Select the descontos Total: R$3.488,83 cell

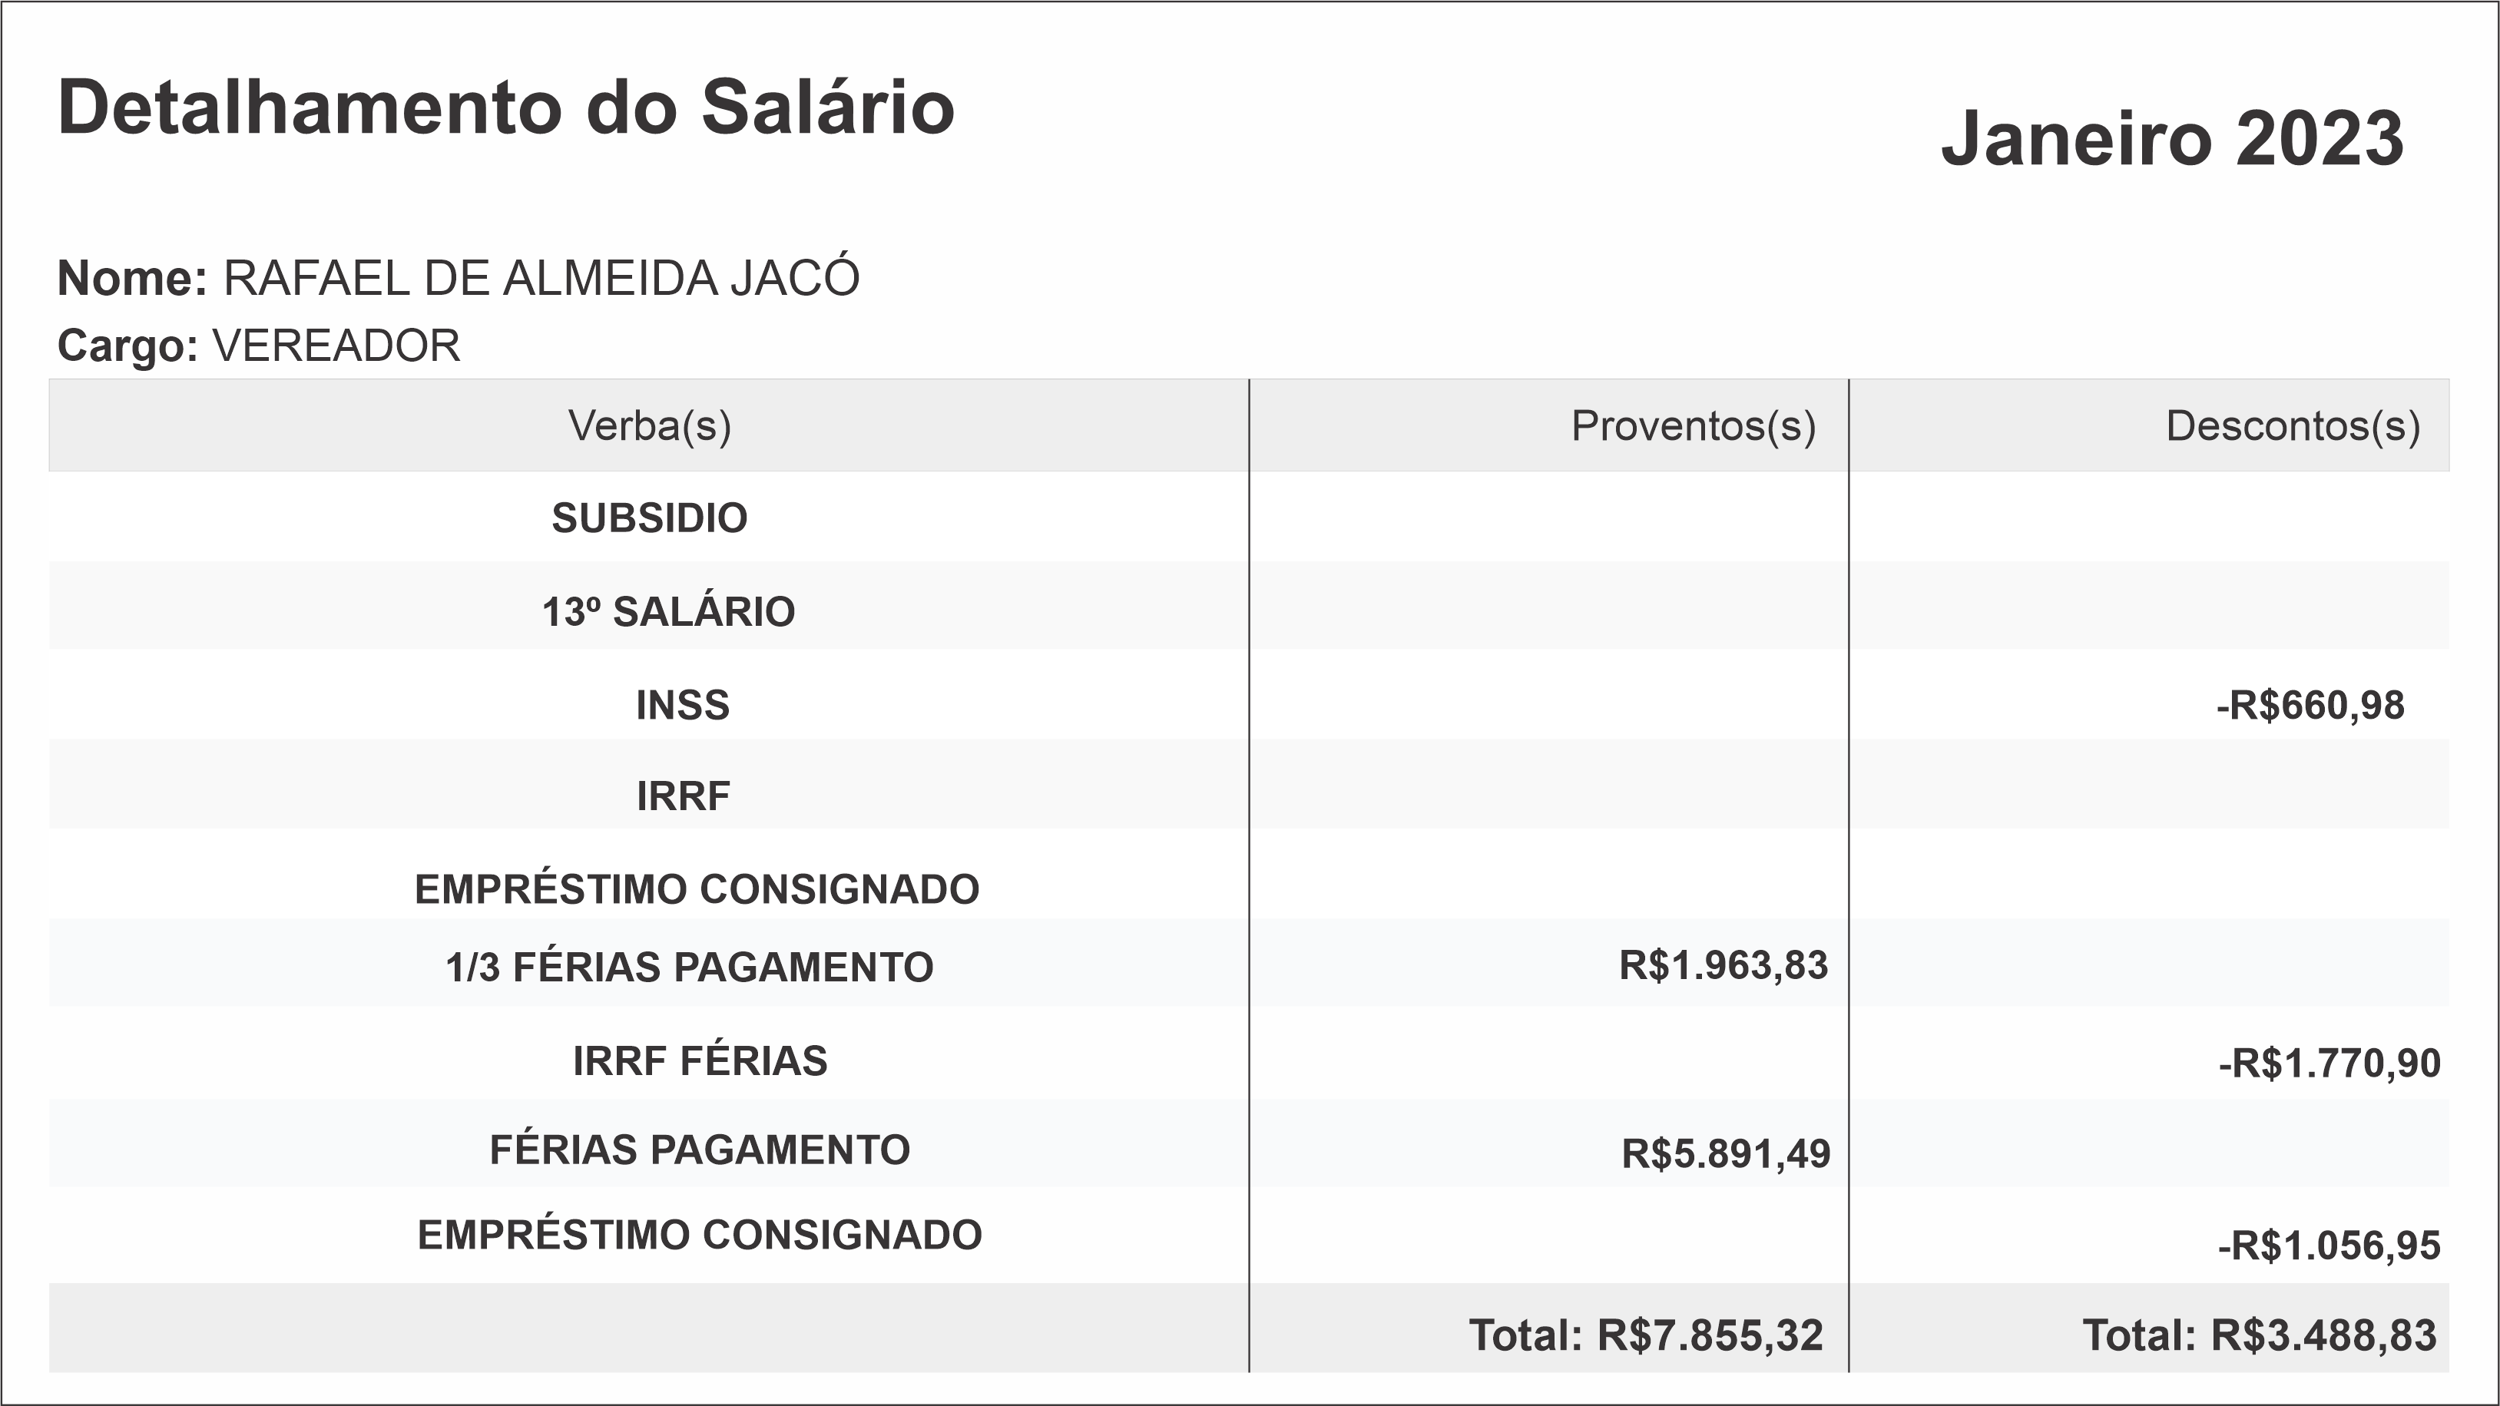click(2260, 1335)
